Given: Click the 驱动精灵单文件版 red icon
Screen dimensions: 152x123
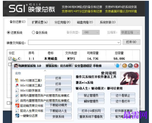Looking at the screenshot, I should [17, 106].
